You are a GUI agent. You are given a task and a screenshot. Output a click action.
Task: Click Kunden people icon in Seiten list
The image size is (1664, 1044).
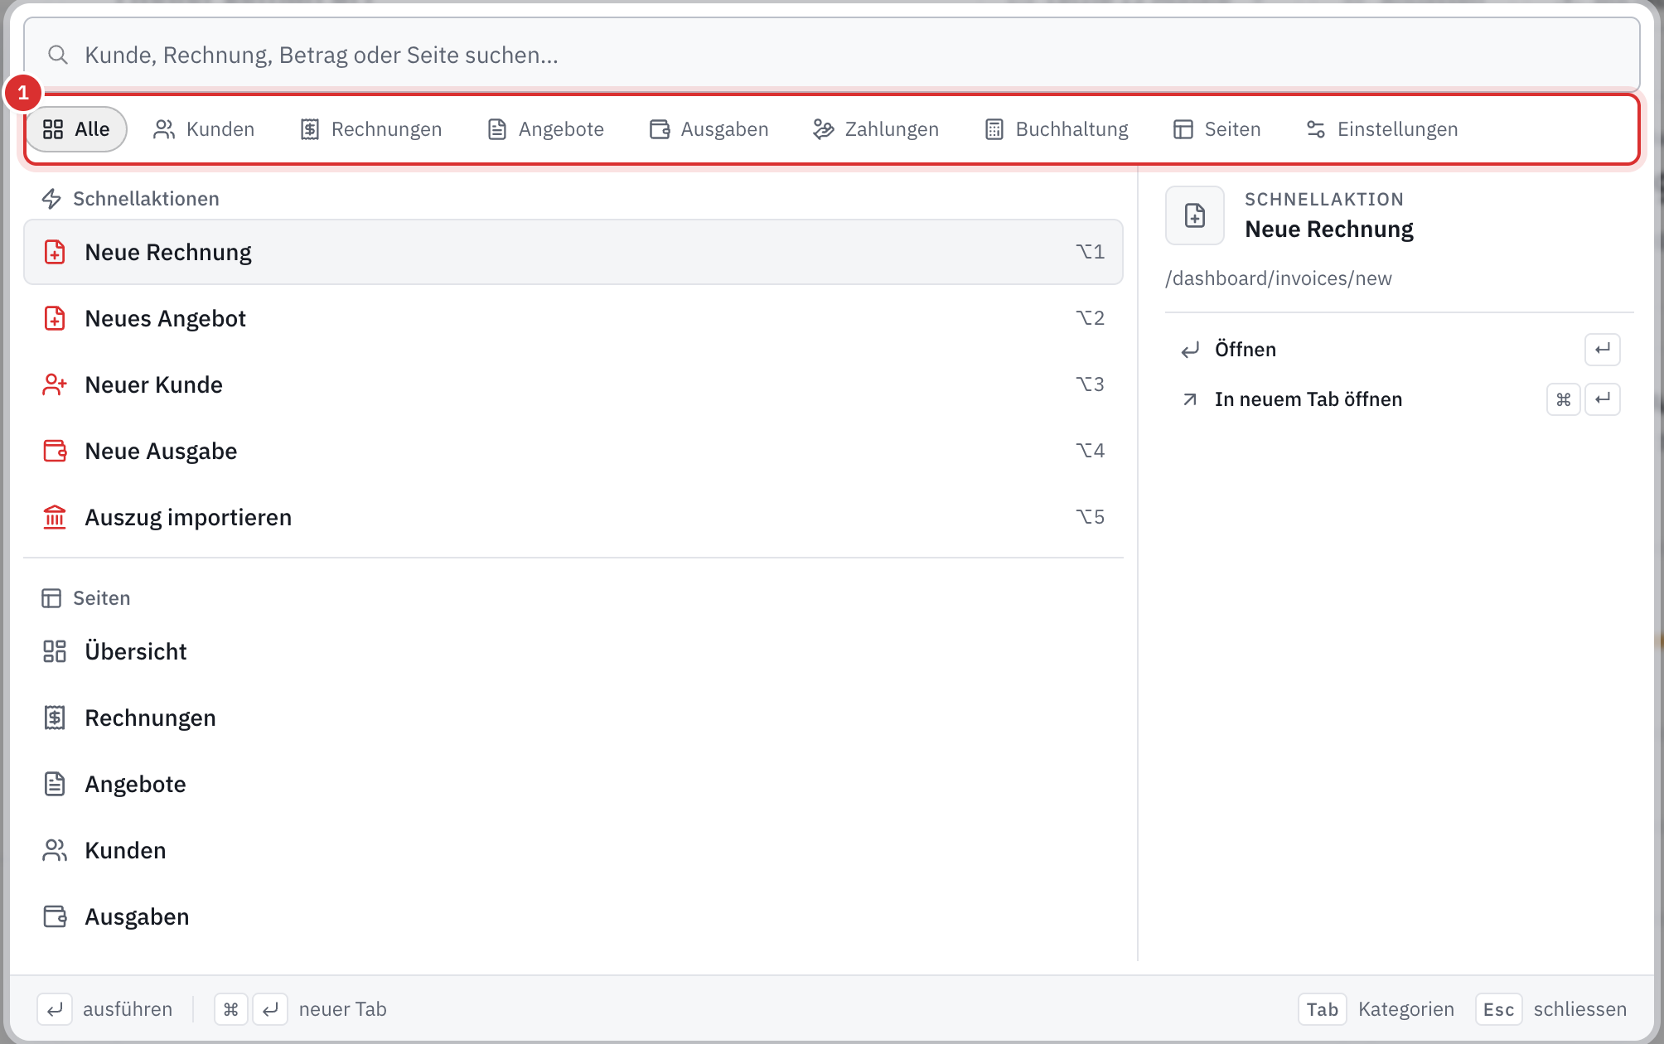point(55,850)
